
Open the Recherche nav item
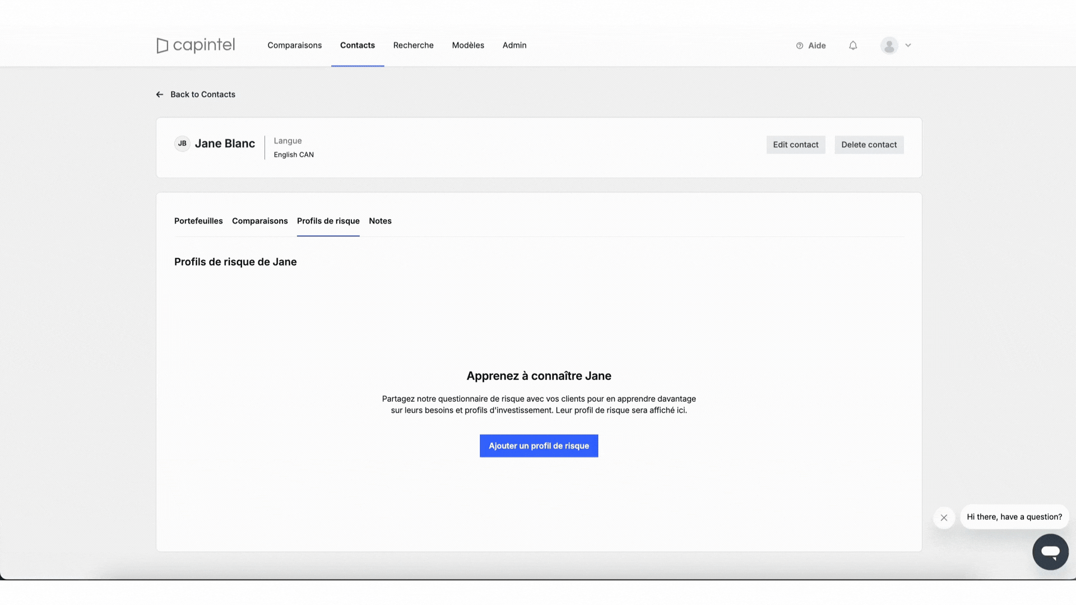pyautogui.click(x=414, y=45)
